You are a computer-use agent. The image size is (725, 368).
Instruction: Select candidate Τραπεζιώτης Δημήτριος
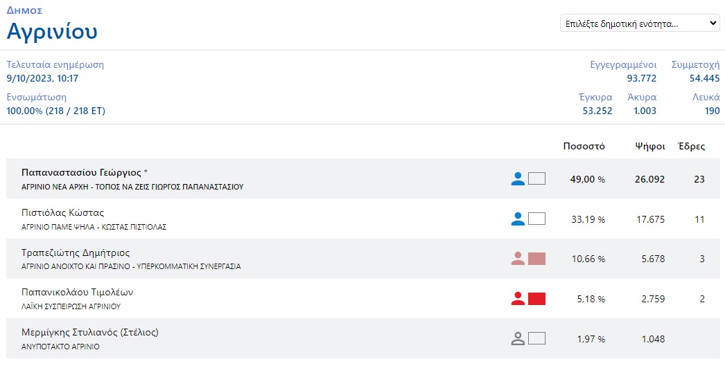pyautogui.click(x=76, y=252)
